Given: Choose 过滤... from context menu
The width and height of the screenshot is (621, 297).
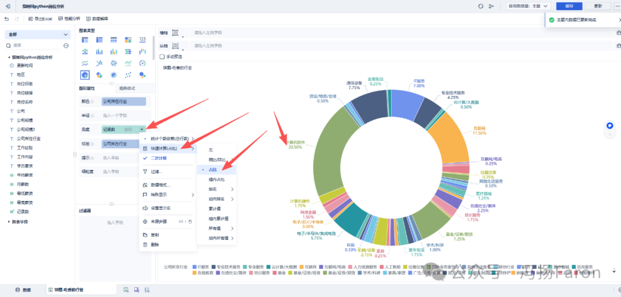Looking at the screenshot, I should [167, 171].
